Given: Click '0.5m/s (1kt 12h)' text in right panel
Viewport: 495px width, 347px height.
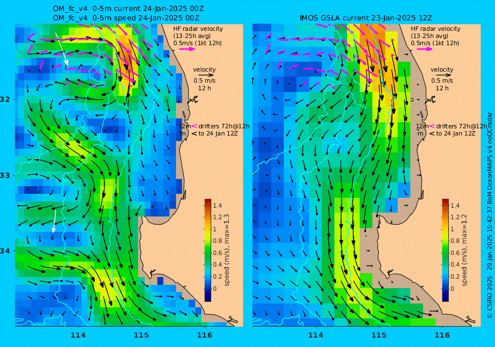Looking at the screenshot, I should pyautogui.click(x=435, y=43).
